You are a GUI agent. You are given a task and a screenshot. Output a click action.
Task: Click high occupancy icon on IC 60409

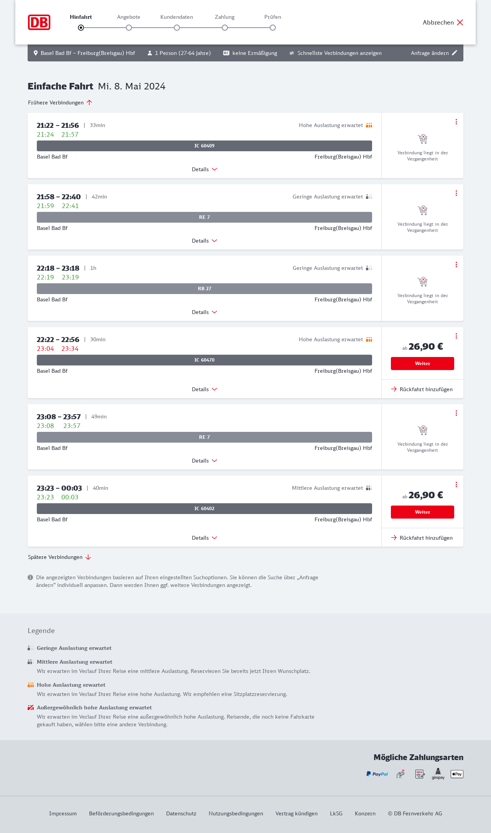[369, 125]
